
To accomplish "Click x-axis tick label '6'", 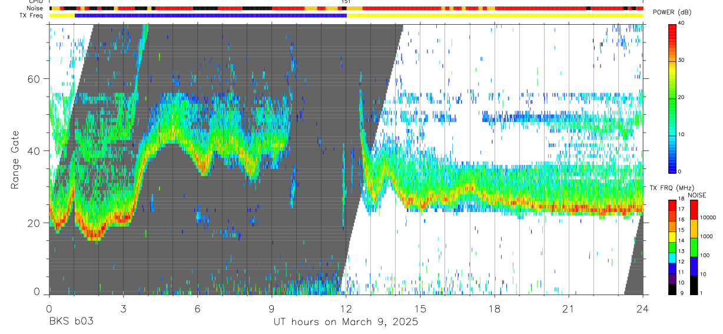I will [197, 308].
